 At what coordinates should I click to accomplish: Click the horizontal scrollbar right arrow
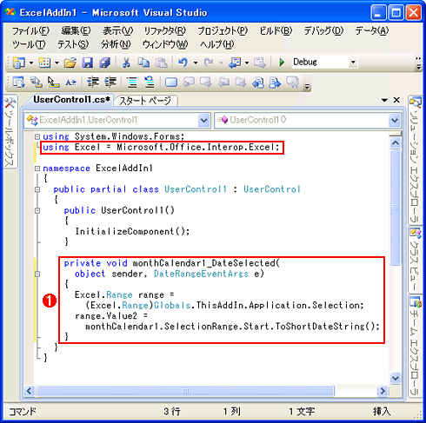[x=383, y=391]
